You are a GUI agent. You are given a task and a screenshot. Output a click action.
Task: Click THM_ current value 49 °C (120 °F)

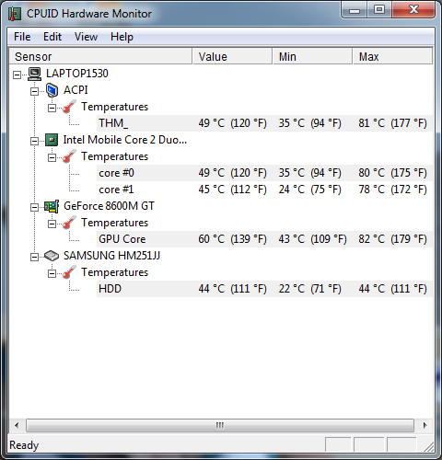232,123
